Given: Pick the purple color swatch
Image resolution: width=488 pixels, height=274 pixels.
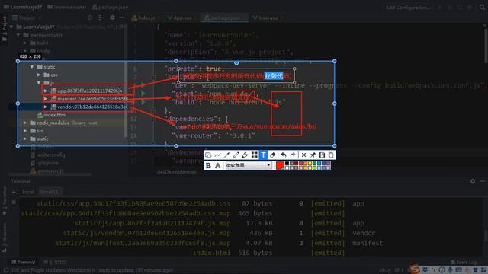Looking at the screenshot, I should click(329, 164).
